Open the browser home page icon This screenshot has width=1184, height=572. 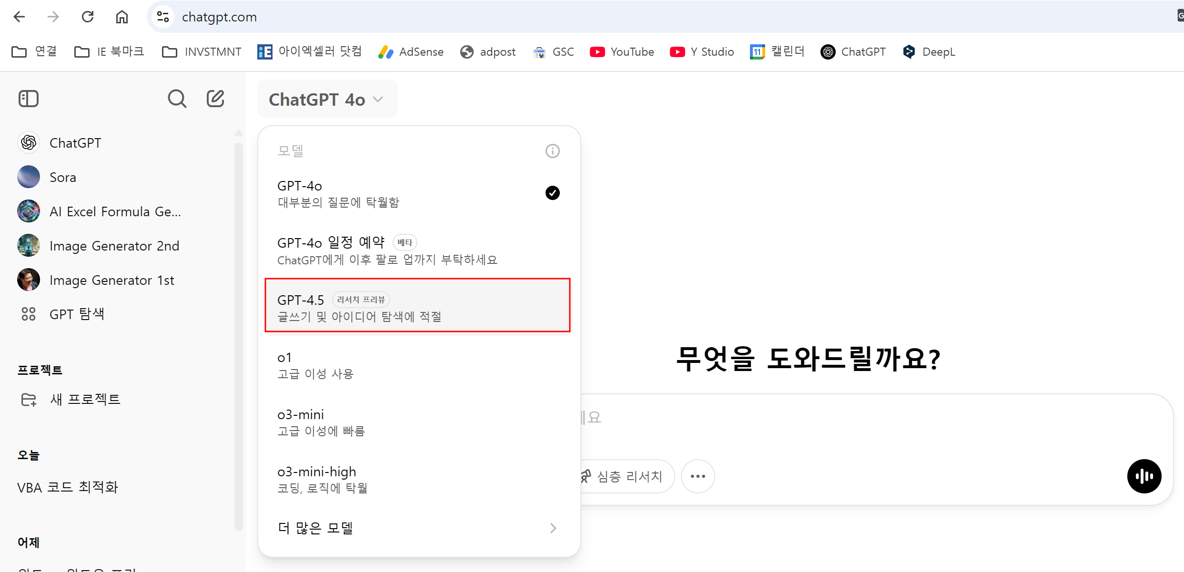click(x=122, y=17)
